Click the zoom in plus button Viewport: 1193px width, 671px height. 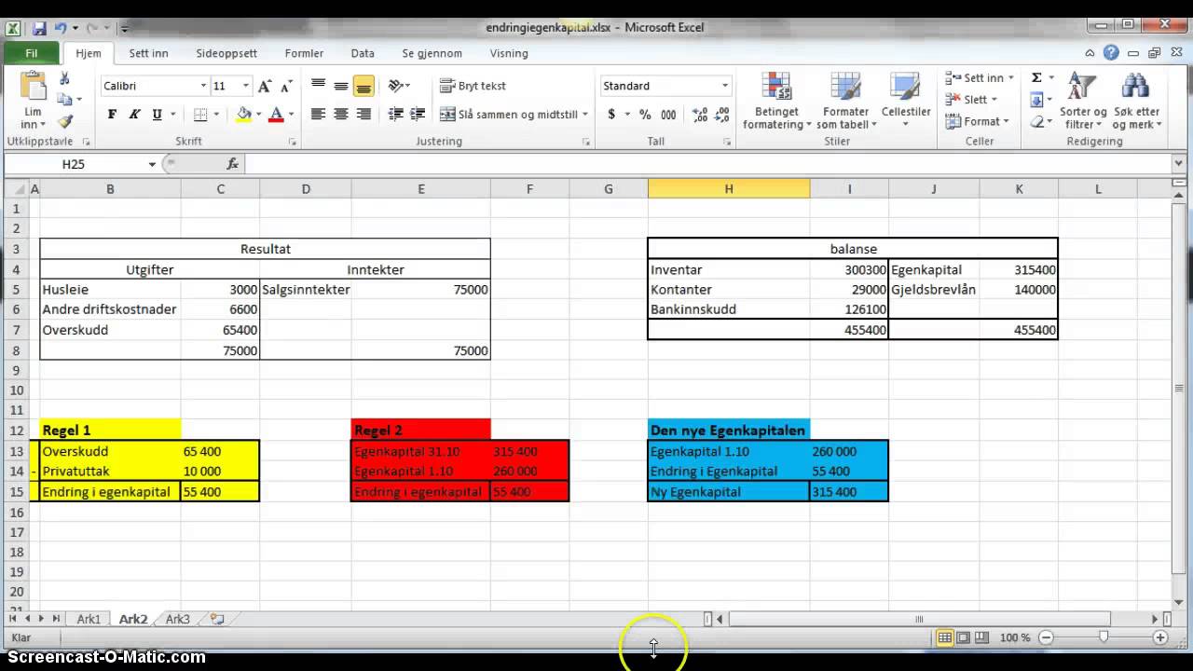point(1160,637)
